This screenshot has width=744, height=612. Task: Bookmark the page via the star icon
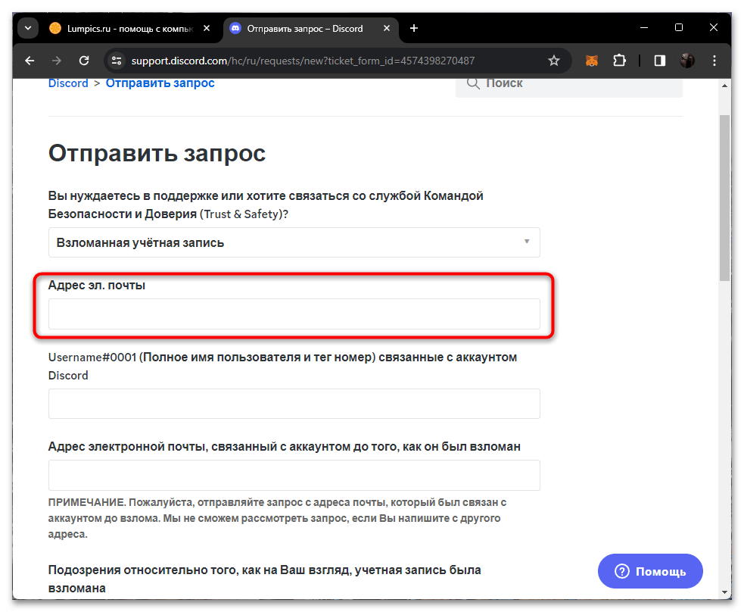[x=553, y=60]
